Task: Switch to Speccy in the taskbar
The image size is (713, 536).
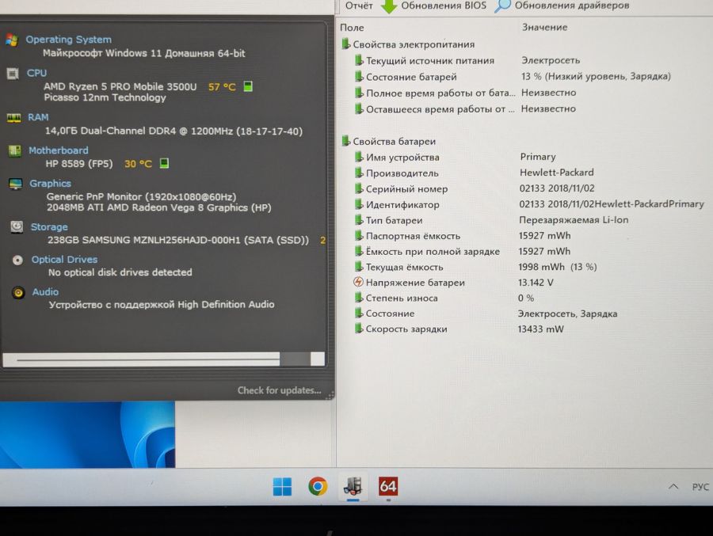Action: tap(353, 486)
